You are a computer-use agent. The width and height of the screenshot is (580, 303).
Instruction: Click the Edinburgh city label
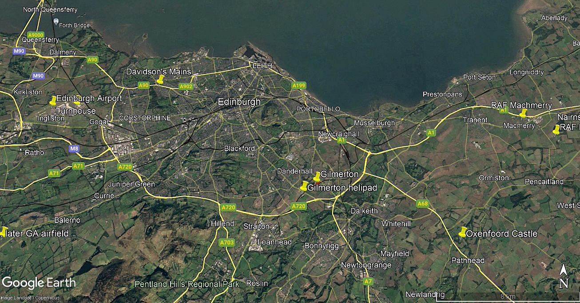[239, 102]
